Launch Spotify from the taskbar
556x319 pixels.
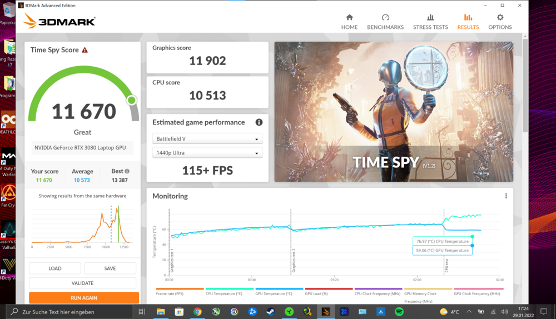coord(399,312)
